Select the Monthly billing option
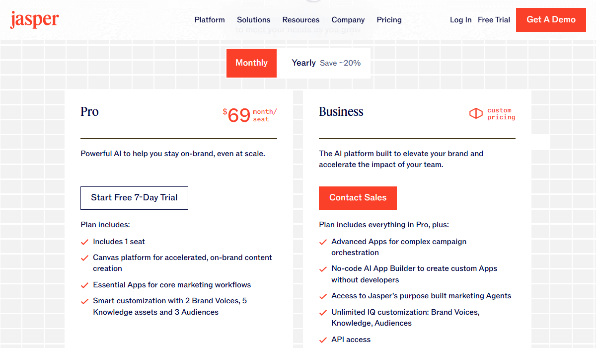The image size is (596, 348). (251, 63)
